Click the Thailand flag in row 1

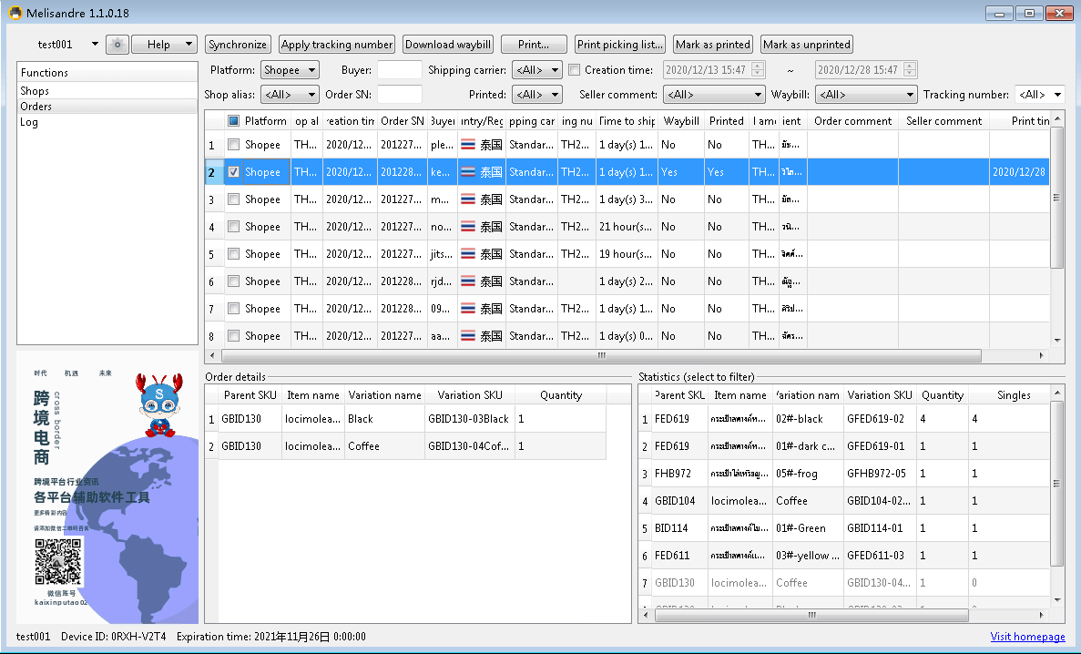tap(468, 145)
